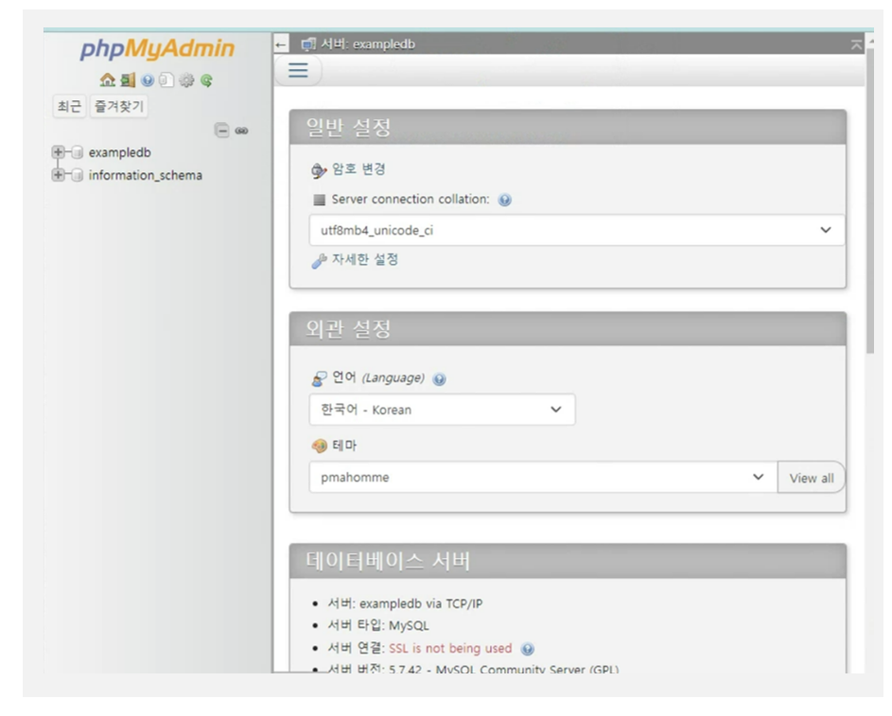The height and width of the screenshot is (716, 892).
Task: Click collation icon before Server connection collation
Action: [319, 200]
